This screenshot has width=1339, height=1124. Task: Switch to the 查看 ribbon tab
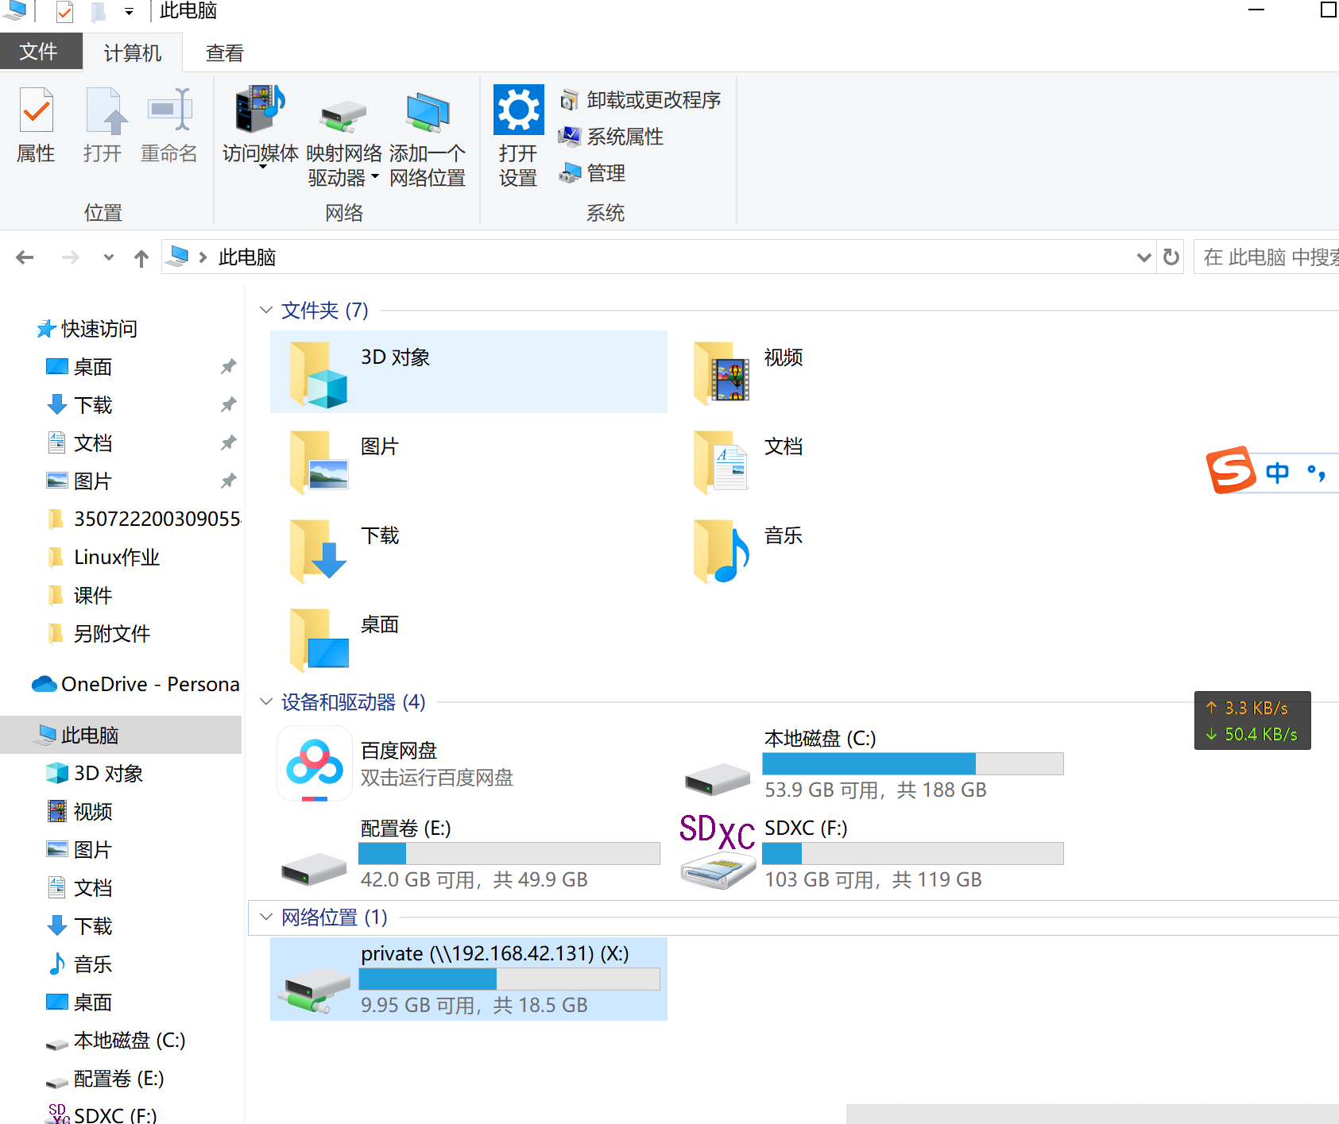pos(225,52)
